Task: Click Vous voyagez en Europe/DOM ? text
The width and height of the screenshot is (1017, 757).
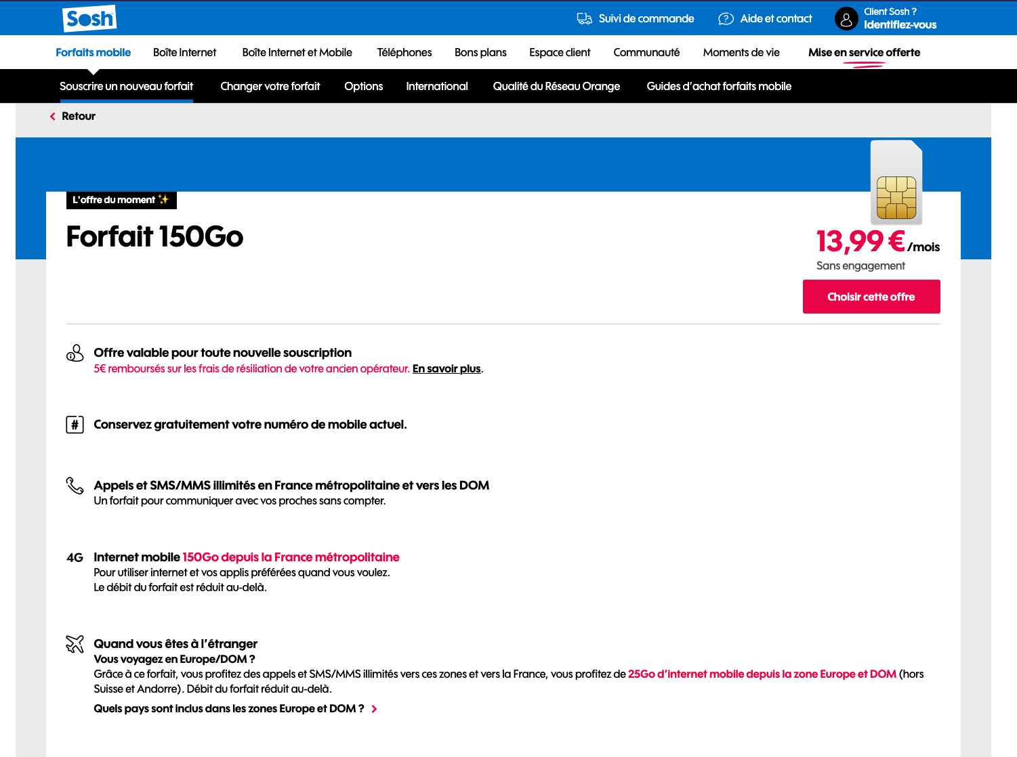Action: pos(174,659)
